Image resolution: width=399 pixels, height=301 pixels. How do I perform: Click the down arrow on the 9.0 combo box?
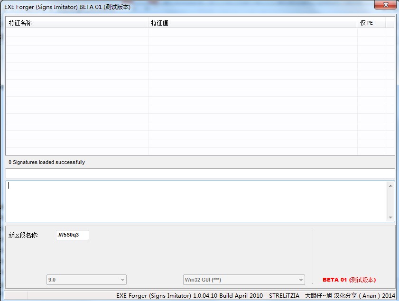coord(122,280)
